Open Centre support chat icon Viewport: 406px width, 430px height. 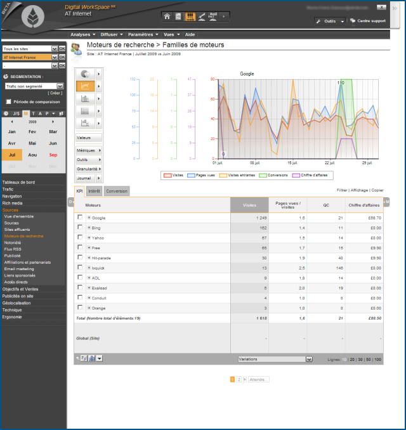pyautogui.click(x=353, y=21)
